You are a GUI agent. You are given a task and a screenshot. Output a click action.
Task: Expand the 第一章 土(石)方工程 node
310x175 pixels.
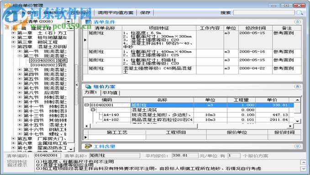coord(13,33)
